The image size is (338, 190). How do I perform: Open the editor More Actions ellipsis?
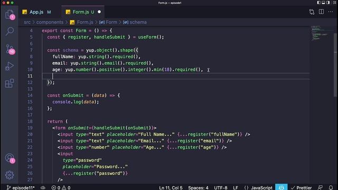[x=331, y=12]
